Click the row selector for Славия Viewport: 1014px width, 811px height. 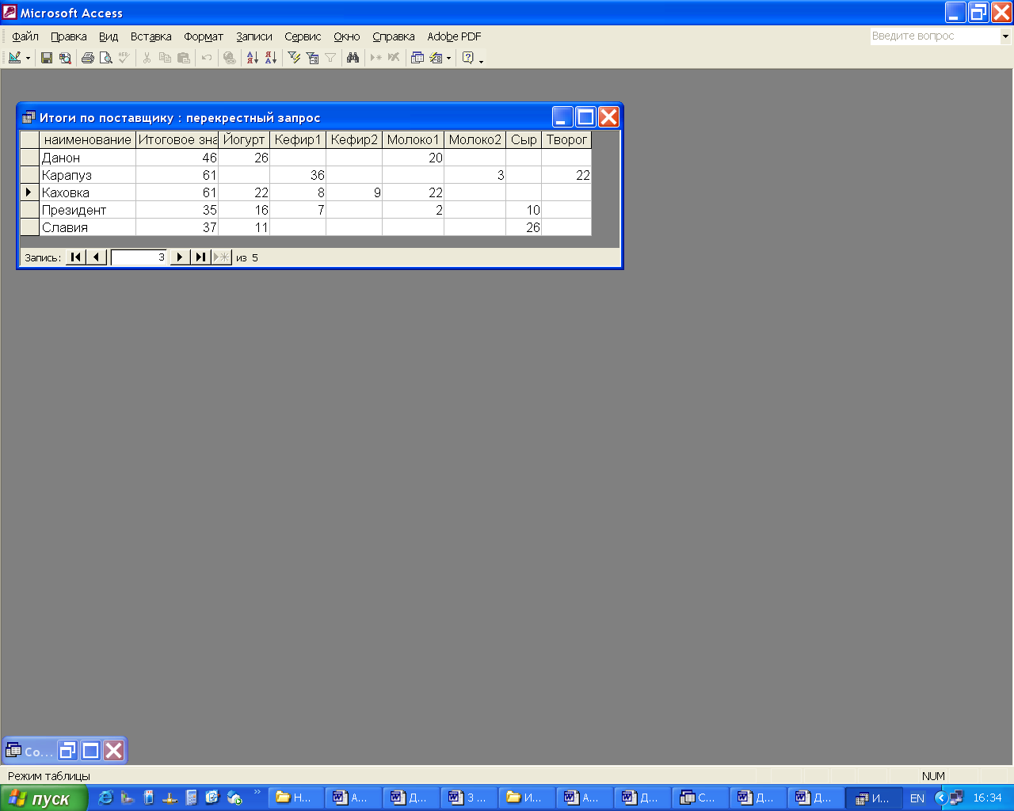(29, 227)
